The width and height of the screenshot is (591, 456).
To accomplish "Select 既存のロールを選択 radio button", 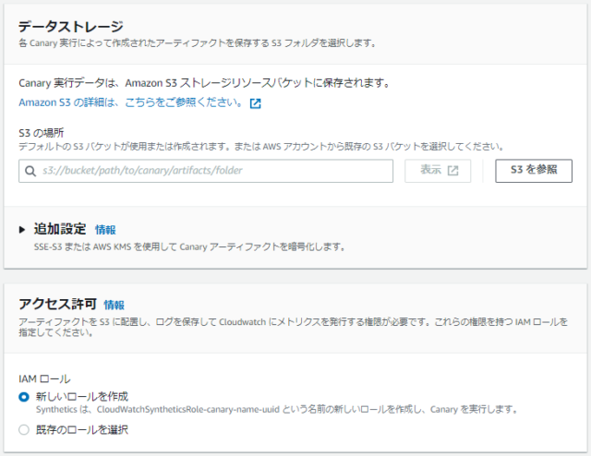I will point(24,429).
